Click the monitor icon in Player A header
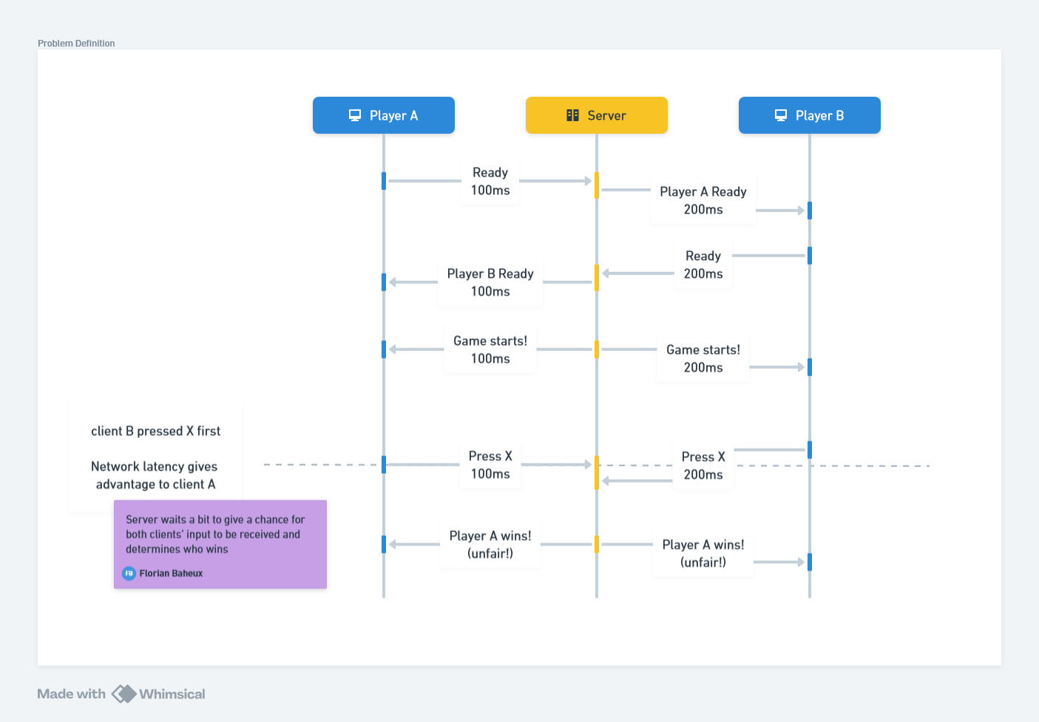 pos(355,115)
